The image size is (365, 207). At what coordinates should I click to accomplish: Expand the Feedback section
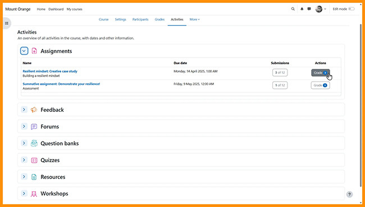[x=24, y=110]
